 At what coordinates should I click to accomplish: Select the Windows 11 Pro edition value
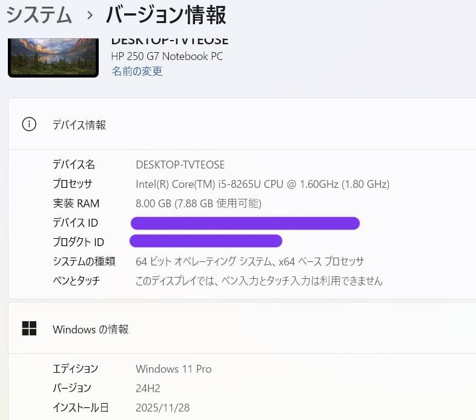pyautogui.click(x=173, y=369)
